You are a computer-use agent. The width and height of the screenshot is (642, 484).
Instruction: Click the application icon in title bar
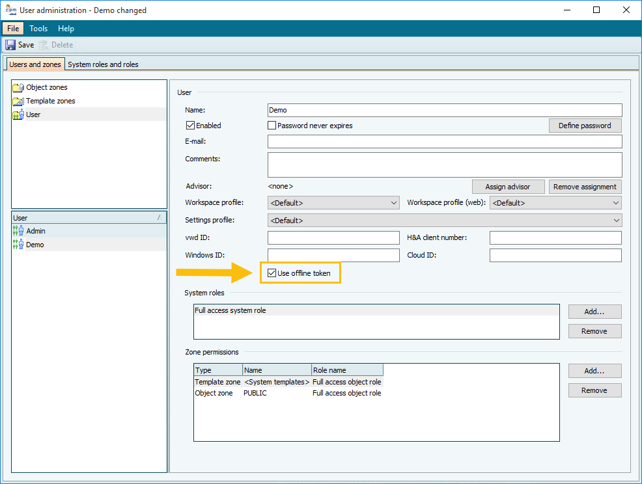point(10,10)
